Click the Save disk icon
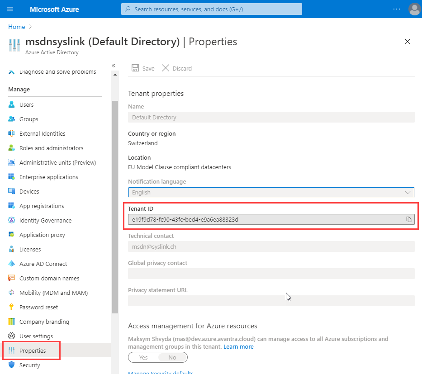This screenshot has width=422, height=374. (135, 68)
